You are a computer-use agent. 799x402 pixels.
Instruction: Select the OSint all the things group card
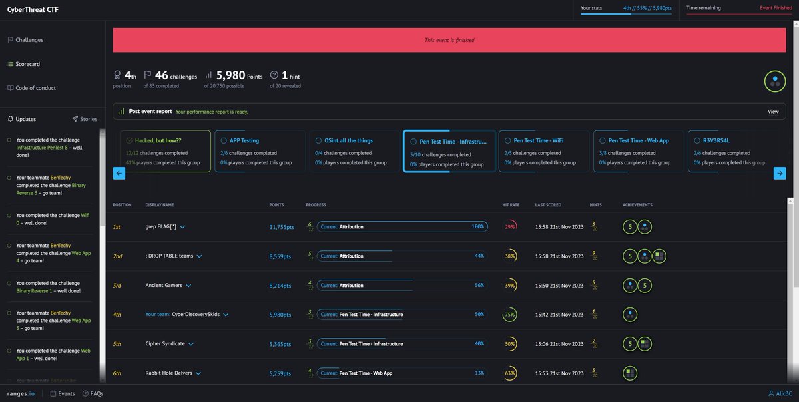pos(354,151)
